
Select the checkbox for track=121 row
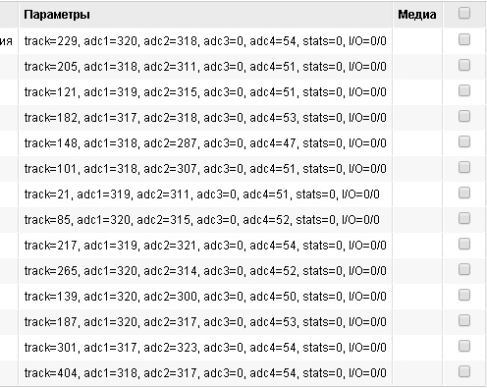[464, 90]
